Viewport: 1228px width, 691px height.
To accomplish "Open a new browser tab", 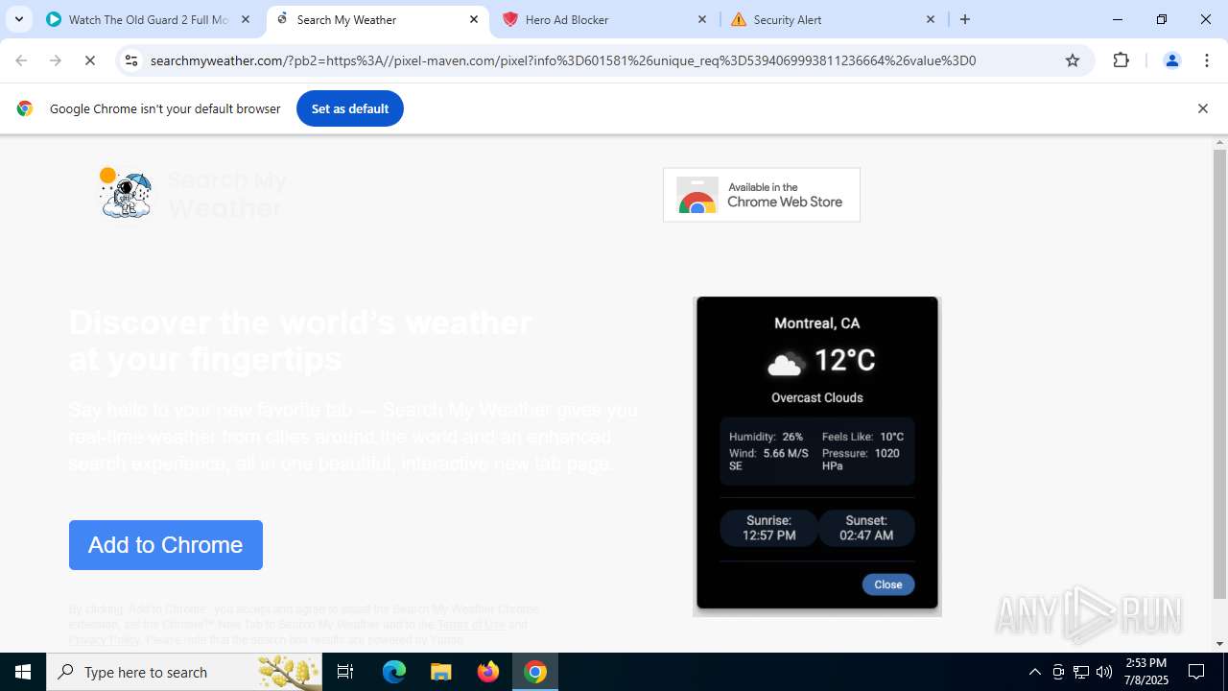I will (965, 19).
